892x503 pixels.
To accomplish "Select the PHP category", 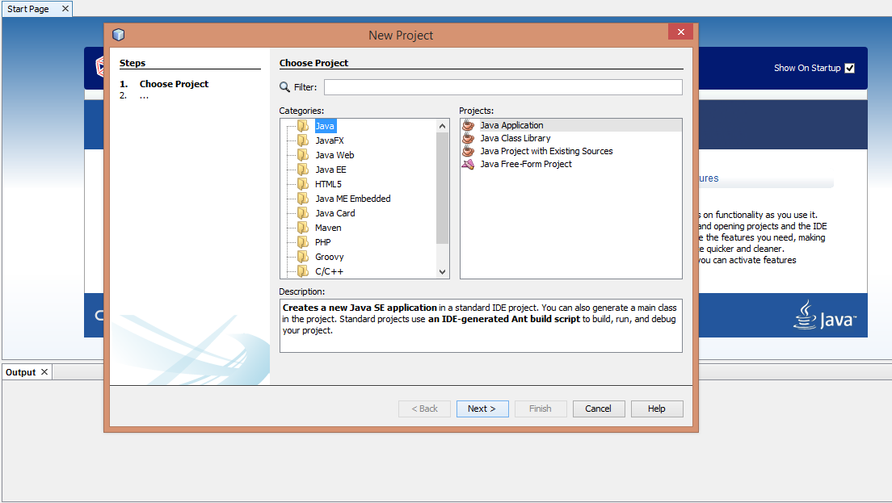I will click(322, 242).
